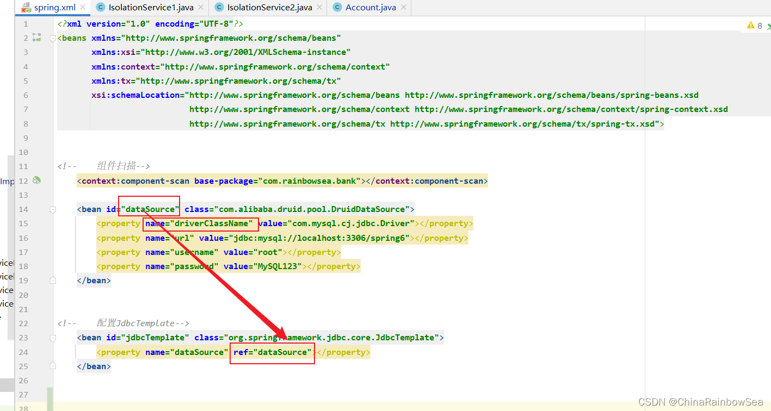Click the "dataSource" bean id on line 14
Screen dimensions: 771x411
point(150,209)
